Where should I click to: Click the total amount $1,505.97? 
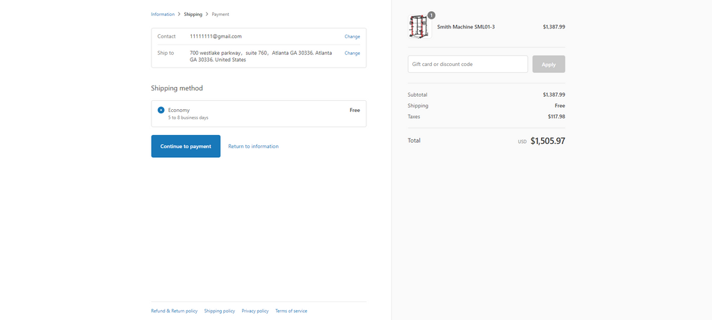tap(547, 141)
